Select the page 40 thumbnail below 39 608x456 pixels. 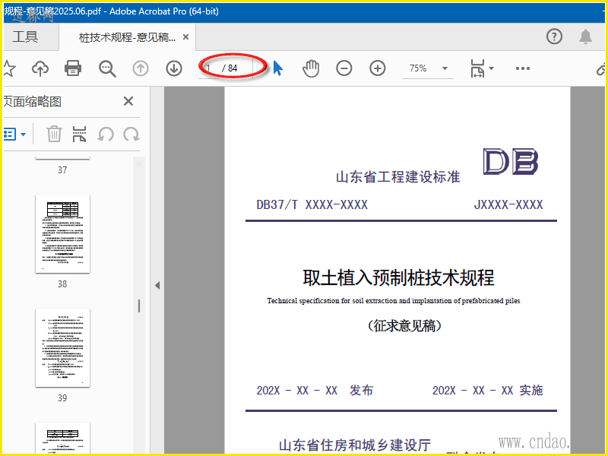click(x=62, y=439)
